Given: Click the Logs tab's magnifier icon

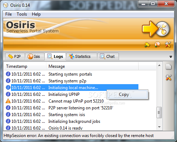Looking at the screenshot, I should click(x=50, y=56).
